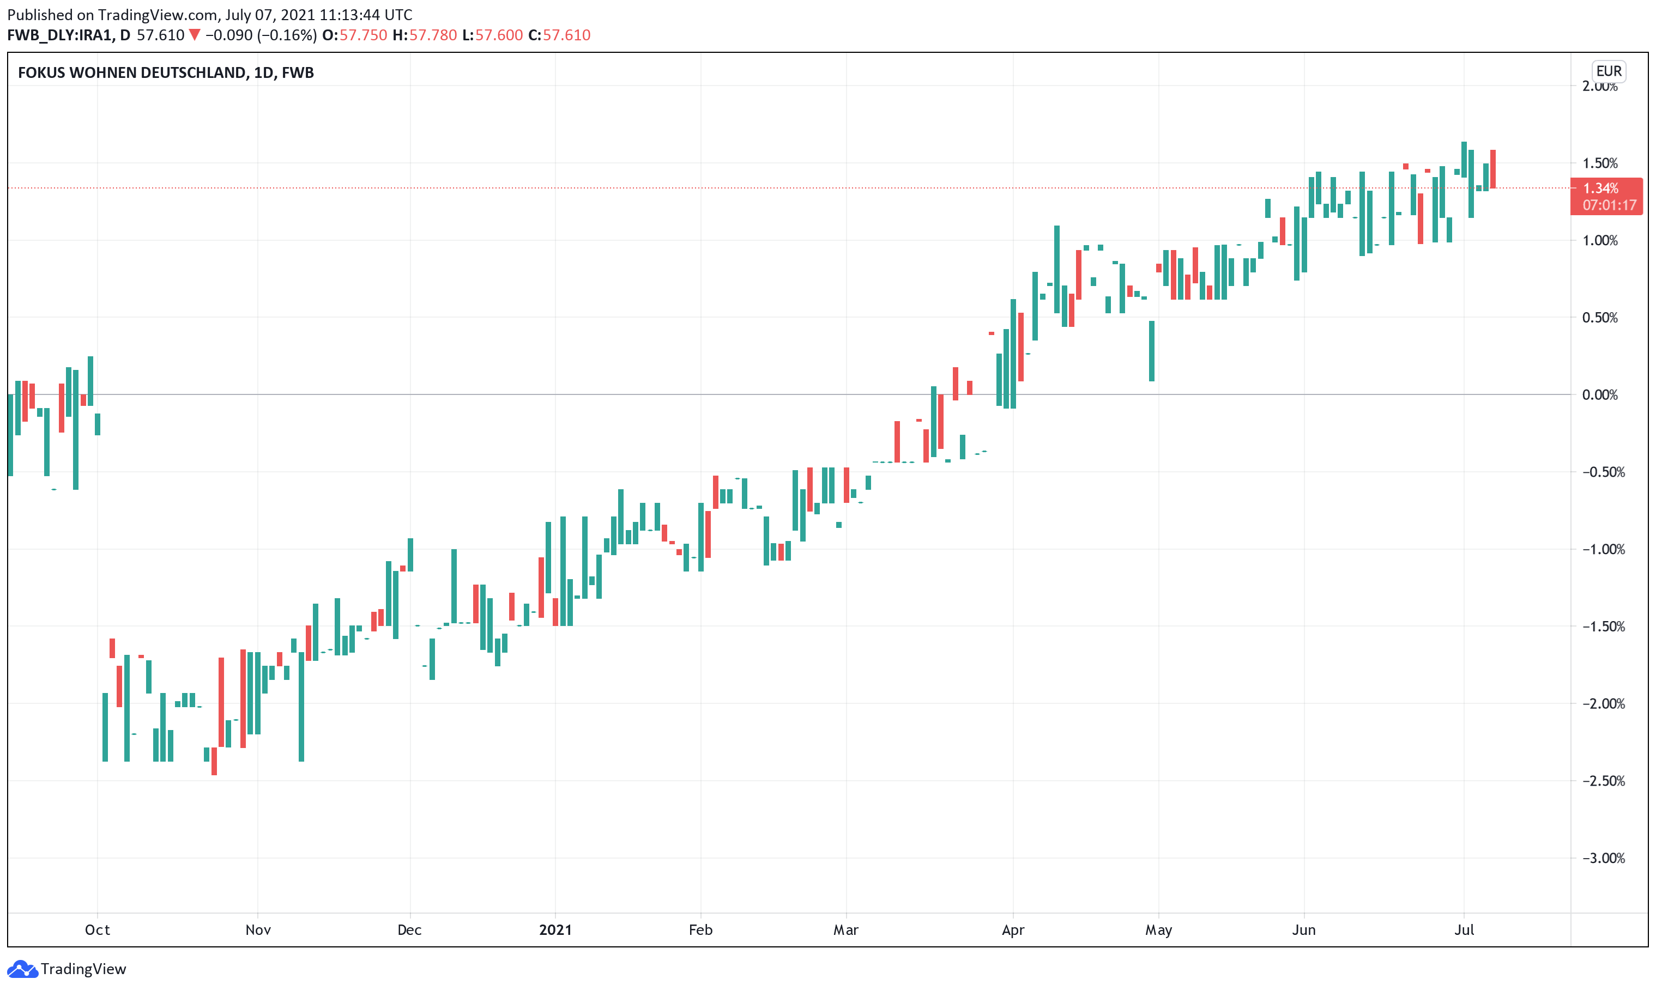Open the EUR currency selector
The image size is (1656, 991).
point(1608,71)
